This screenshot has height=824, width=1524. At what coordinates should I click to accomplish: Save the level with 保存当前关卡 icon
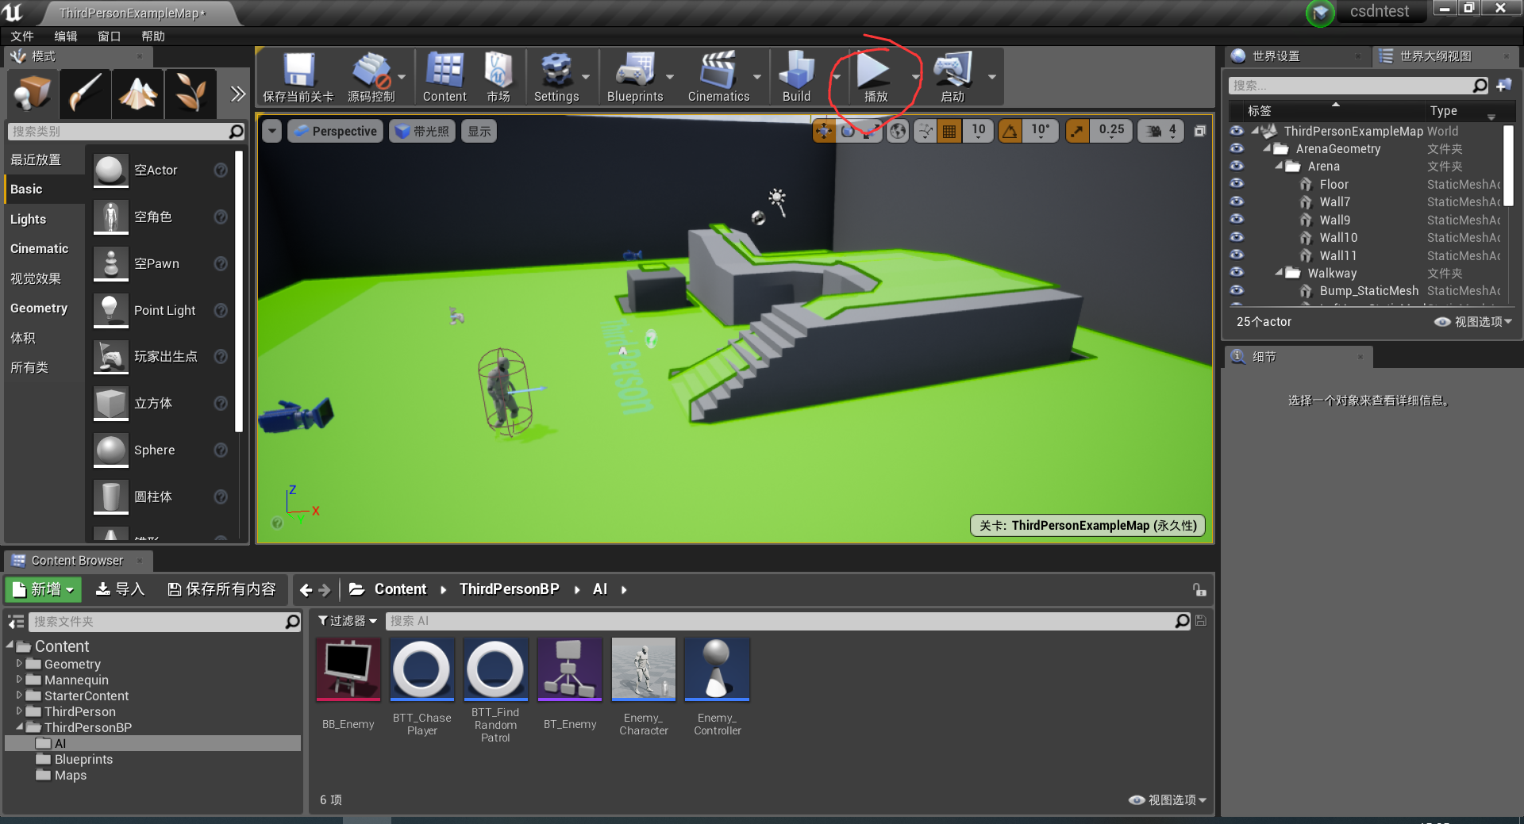[x=297, y=75]
